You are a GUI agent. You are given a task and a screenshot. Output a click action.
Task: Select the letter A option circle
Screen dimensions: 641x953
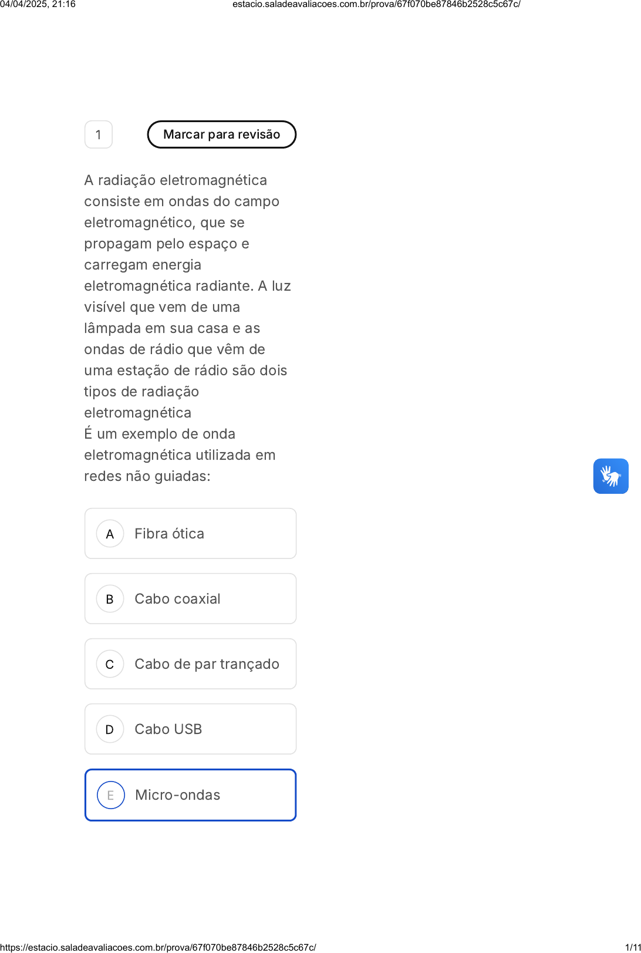pyautogui.click(x=110, y=534)
